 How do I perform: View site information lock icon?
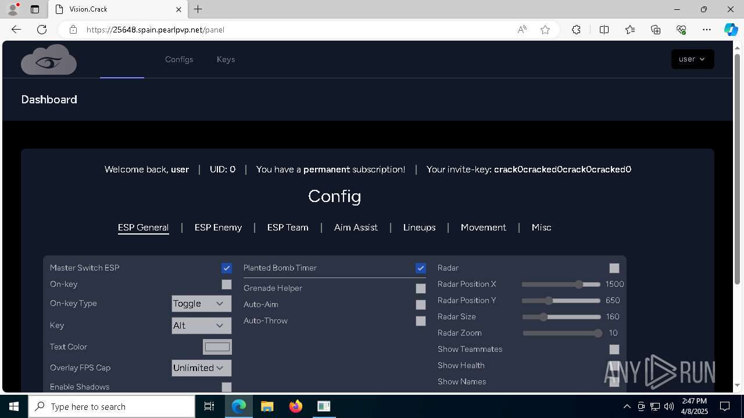73,30
